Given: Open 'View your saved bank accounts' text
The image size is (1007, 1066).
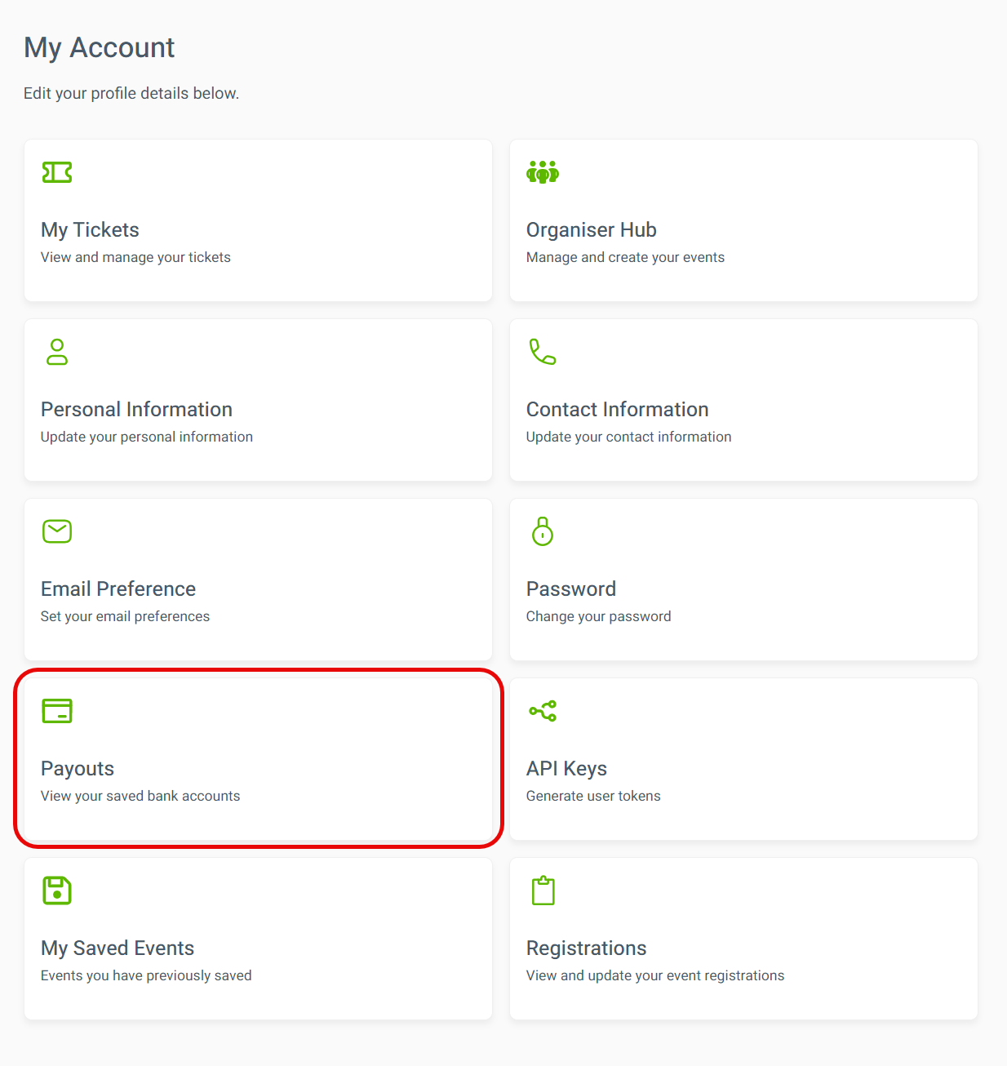Looking at the screenshot, I should [x=140, y=796].
